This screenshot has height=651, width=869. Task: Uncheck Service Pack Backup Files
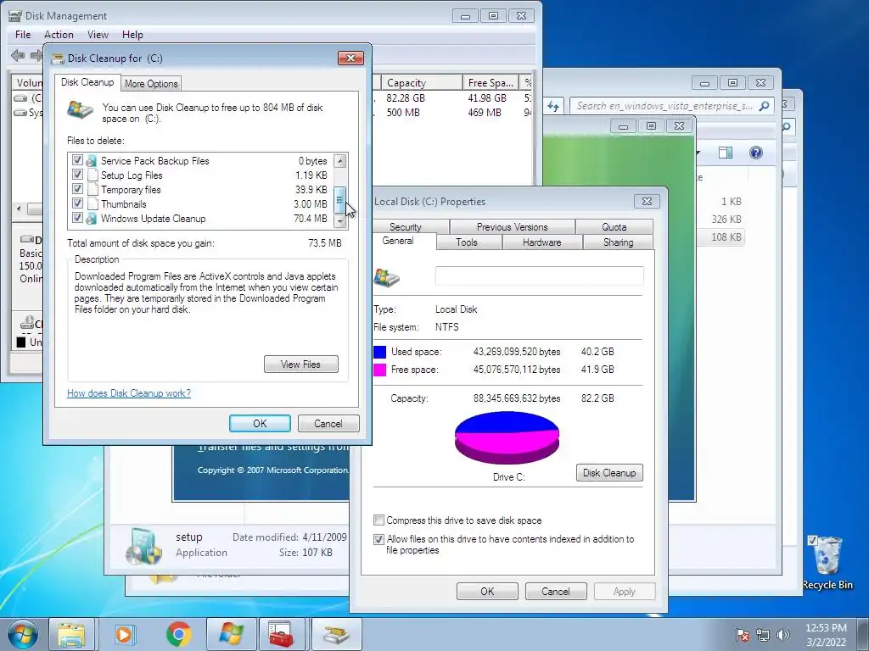click(77, 160)
